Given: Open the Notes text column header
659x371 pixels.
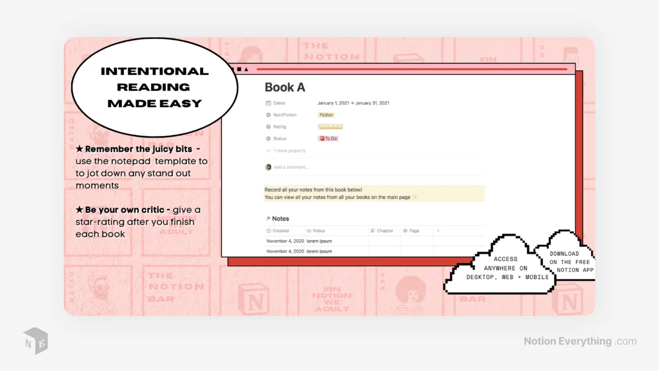Looking at the screenshot, I should 316,230.
